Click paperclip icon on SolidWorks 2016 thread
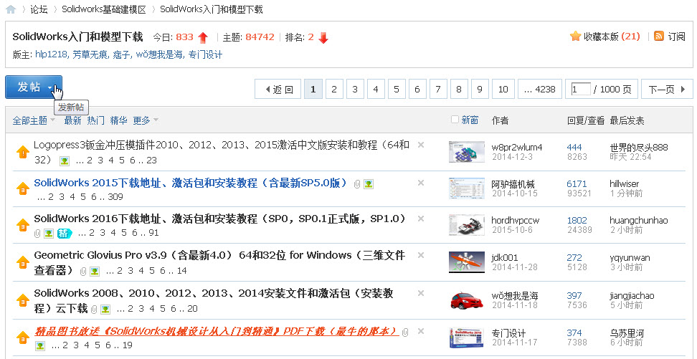 click(37, 234)
